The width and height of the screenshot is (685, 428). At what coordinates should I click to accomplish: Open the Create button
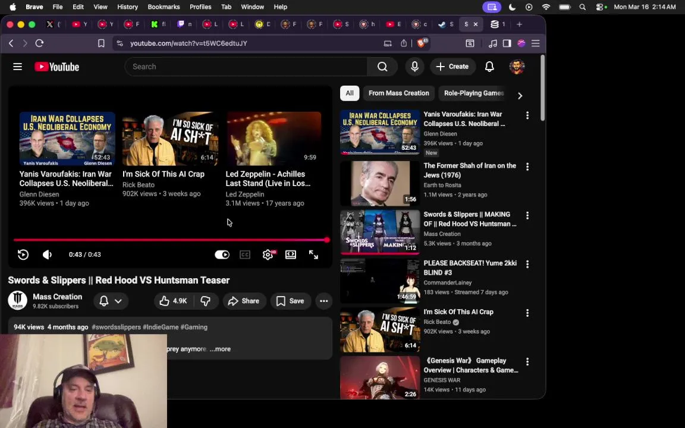[453, 67]
